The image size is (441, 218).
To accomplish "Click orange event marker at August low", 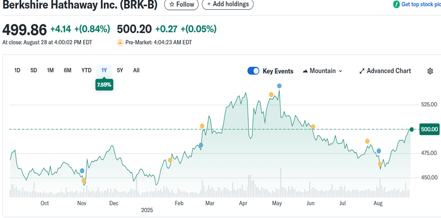I will click(x=380, y=164).
